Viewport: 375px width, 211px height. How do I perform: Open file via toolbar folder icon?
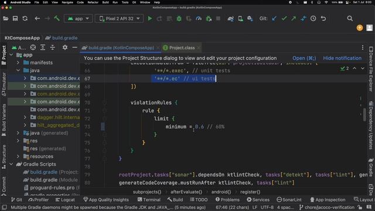(x=5, y=18)
